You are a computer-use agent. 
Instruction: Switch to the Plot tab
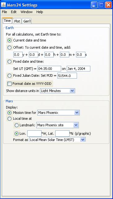[x=17, y=21]
